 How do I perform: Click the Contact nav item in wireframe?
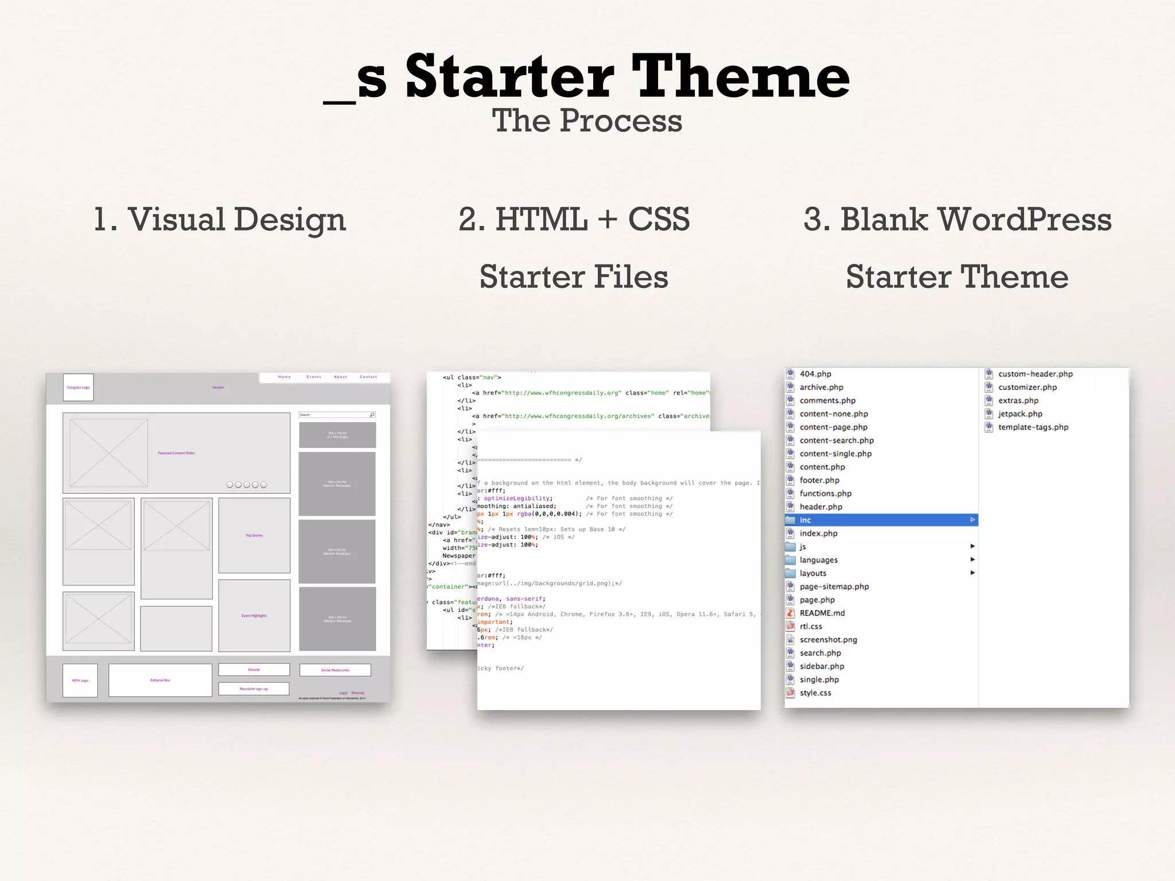click(368, 377)
